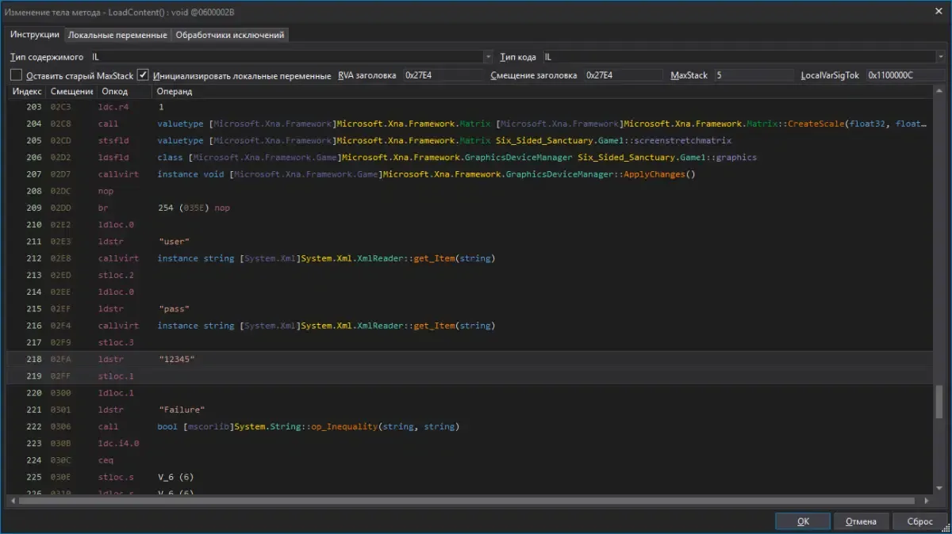Select instruction row 218 with operand "12345"

point(176,359)
